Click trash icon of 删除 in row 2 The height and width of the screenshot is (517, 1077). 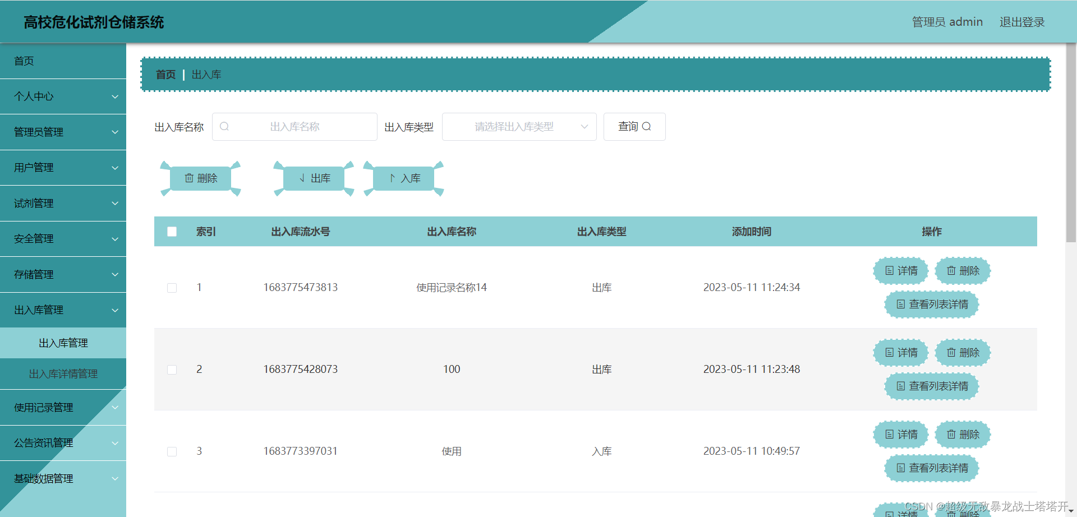click(951, 353)
